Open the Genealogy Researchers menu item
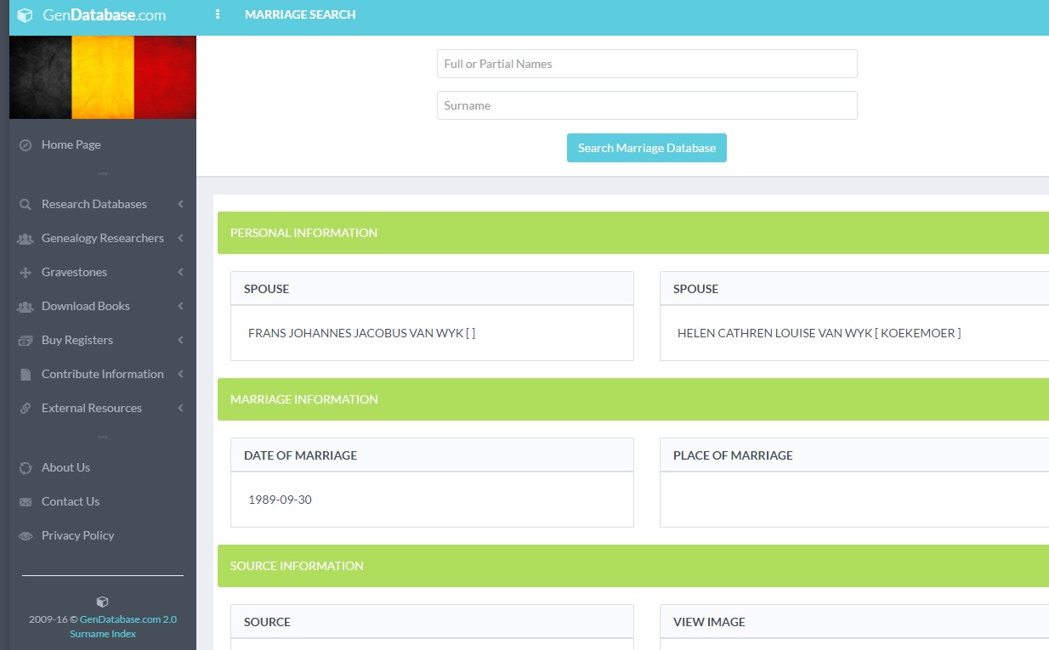 coord(103,238)
